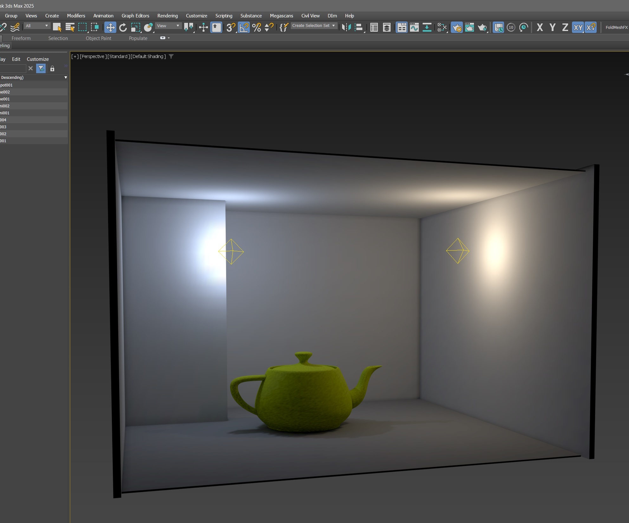This screenshot has width=629, height=523.
Task: Click Select by Name icon
Action: point(70,28)
